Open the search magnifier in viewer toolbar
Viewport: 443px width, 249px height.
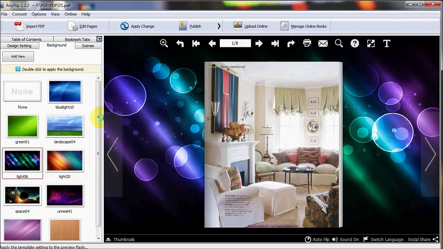(339, 43)
